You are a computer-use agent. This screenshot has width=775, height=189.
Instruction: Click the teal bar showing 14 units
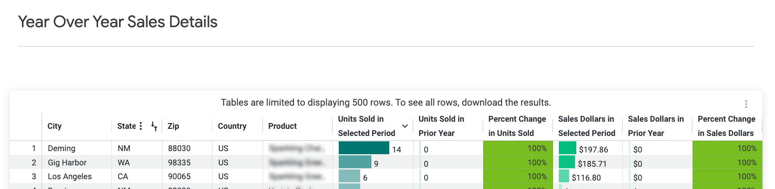(x=364, y=148)
